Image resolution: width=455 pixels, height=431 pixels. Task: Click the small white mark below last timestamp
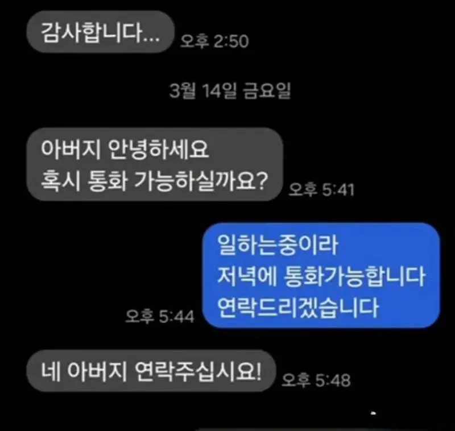click(x=374, y=413)
